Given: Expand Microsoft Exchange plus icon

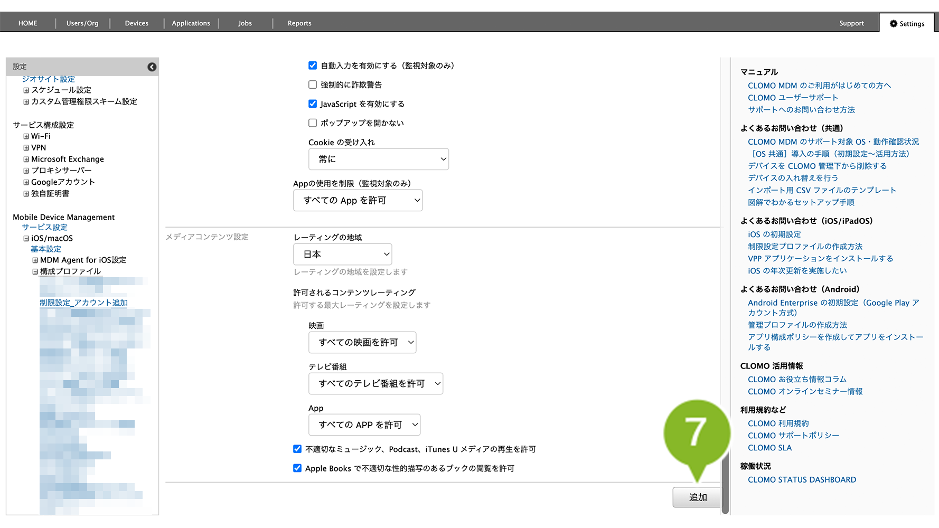Looking at the screenshot, I should 26,159.
